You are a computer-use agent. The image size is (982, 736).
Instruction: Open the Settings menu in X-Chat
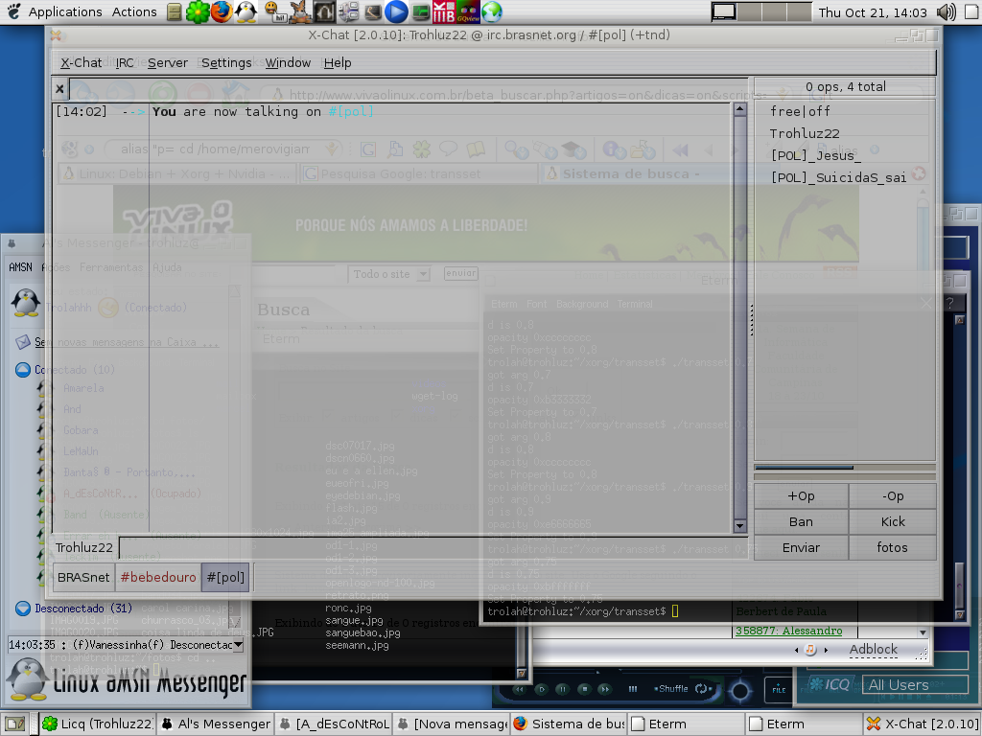226,62
